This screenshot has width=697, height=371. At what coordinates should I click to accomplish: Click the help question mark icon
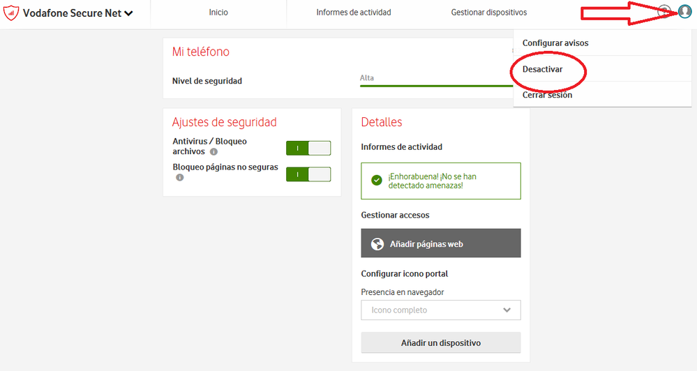click(664, 12)
